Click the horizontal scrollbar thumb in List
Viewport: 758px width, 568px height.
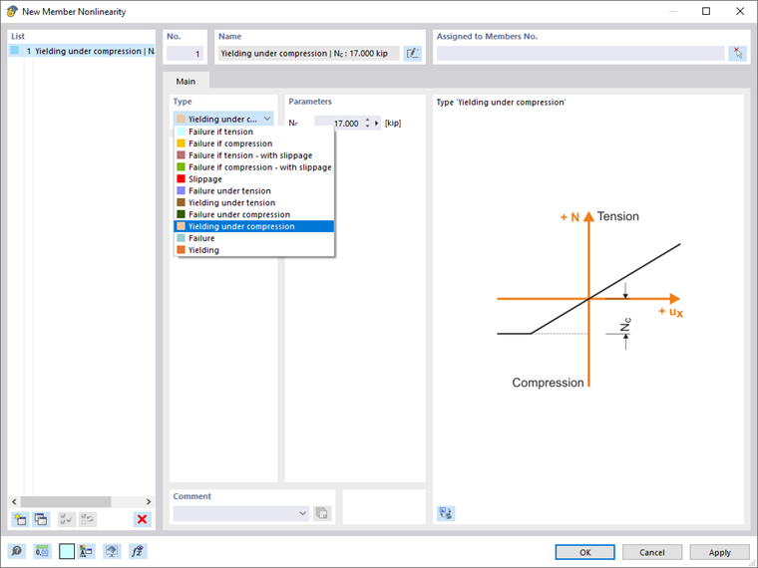click(x=66, y=501)
